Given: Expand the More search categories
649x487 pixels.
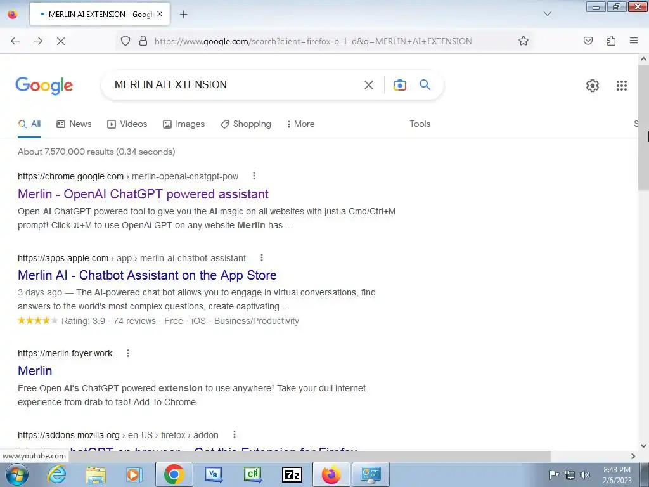Looking at the screenshot, I should 301,124.
